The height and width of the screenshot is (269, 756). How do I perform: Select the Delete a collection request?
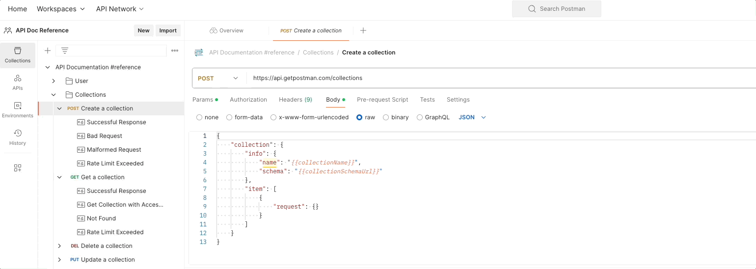[107, 246]
